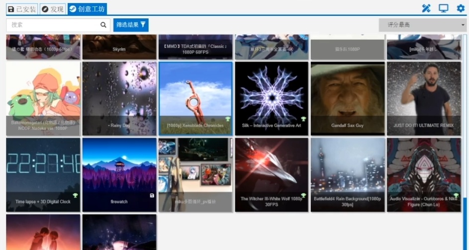Click trophy icon on The Witcher III wallpaper
This screenshot has width=469, height=250.
click(x=303, y=195)
